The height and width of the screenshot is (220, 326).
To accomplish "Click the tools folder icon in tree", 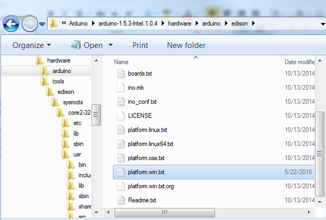I will click(44, 81).
